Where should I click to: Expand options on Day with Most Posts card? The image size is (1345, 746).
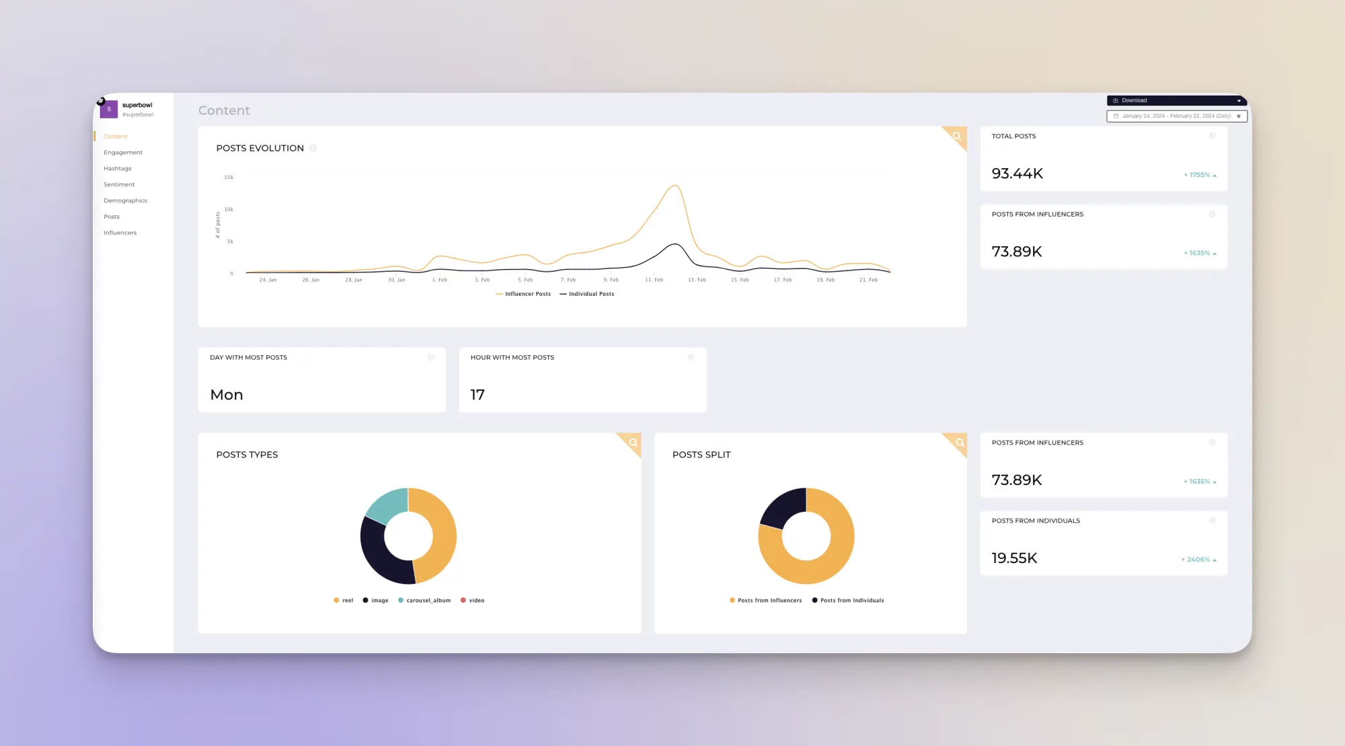[x=430, y=357]
